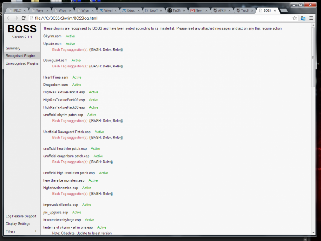The width and height of the screenshot is (321, 241).
Task: Click the higherlevelenemies.esp plugin name
Action: click(x=61, y=188)
